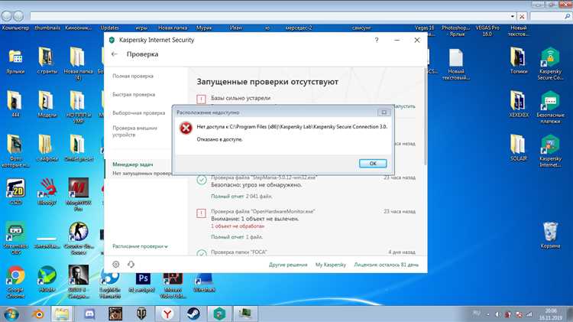The height and width of the screenshot is (322, 573).
Task: Open the Топики folder on desktop
Action: click(x=519, y=60)
